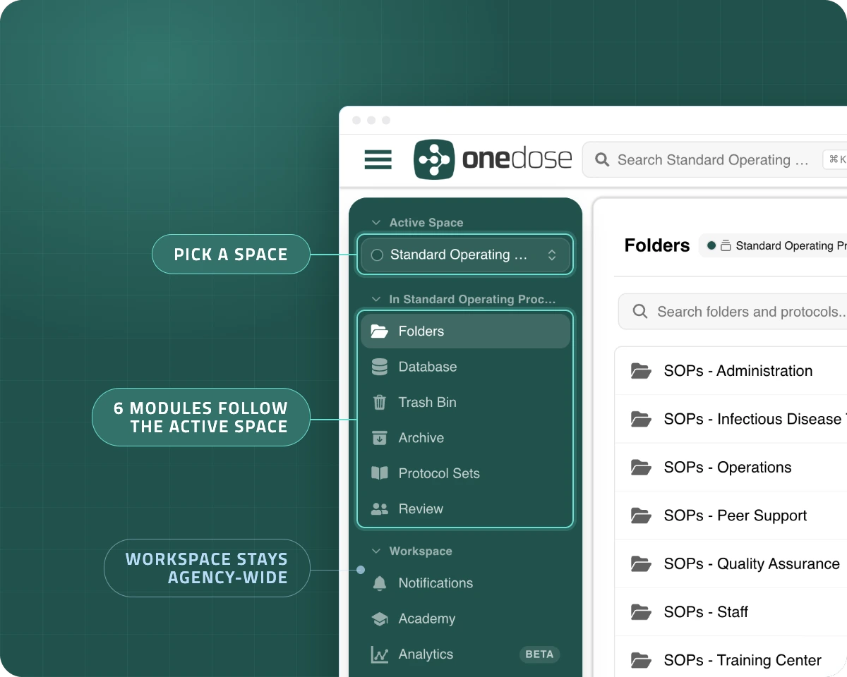Open Analytics in the sidebar

click(465, 654)
